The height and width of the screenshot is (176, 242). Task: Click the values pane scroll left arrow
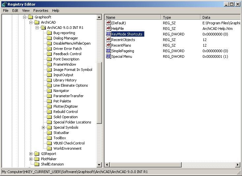pyautogui.click(x=107, y=165)
